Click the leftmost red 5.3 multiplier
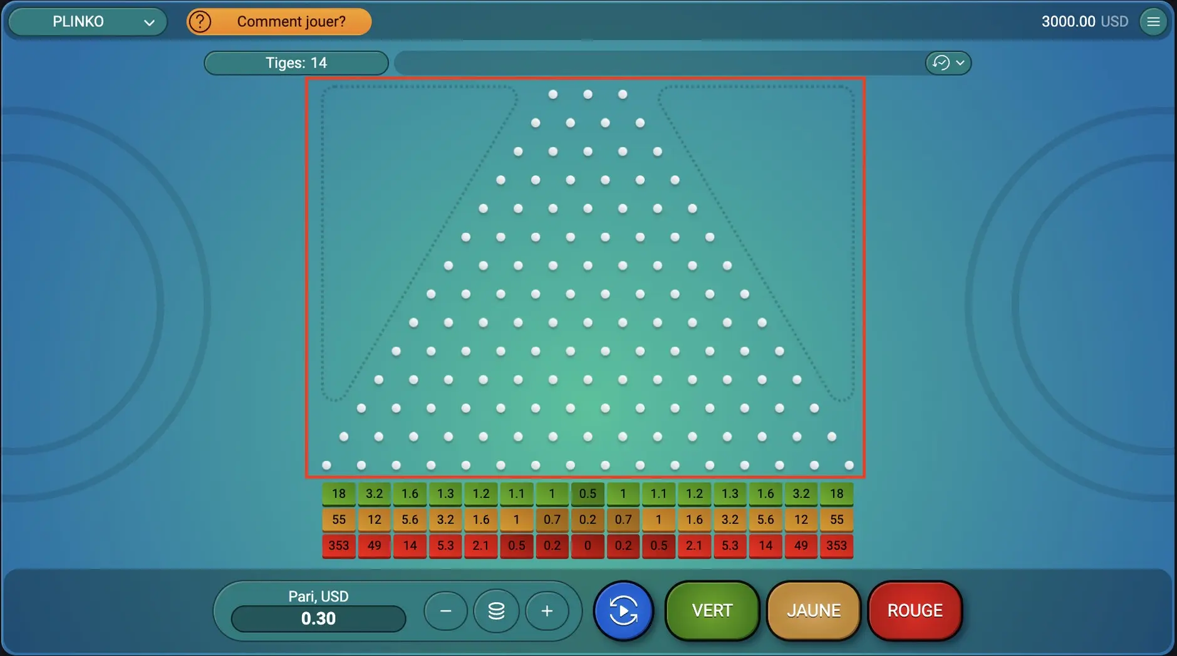Viewport: 1177px width, 656px height. tap(445, 546)
